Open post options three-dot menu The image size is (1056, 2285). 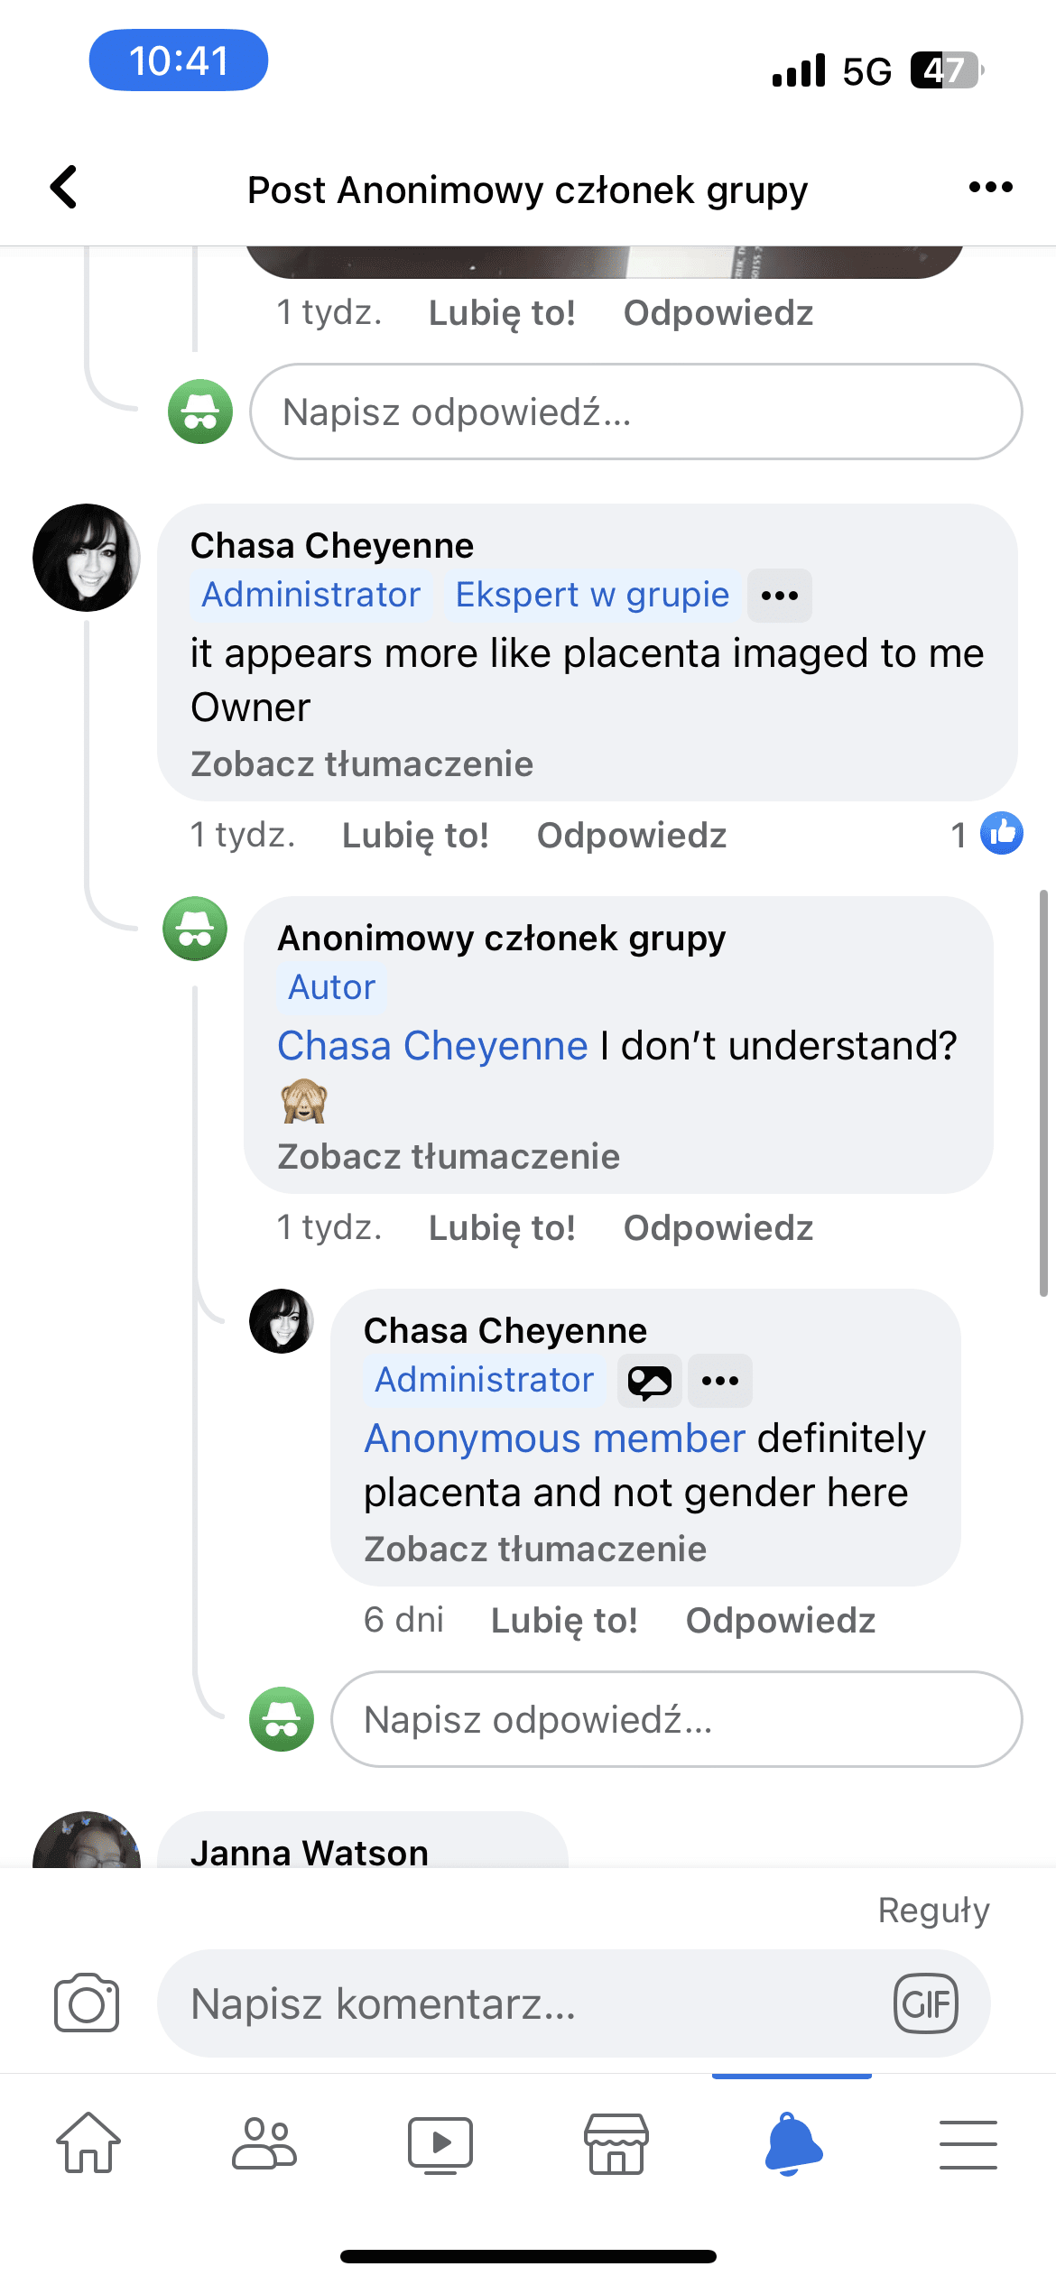tap(990, 188)
